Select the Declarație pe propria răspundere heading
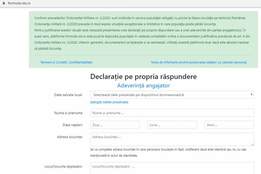 click(143, 77)
